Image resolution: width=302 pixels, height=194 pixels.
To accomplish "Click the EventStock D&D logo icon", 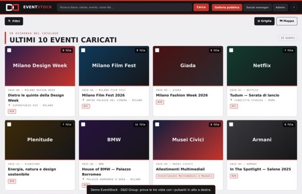I will (13, 7).
